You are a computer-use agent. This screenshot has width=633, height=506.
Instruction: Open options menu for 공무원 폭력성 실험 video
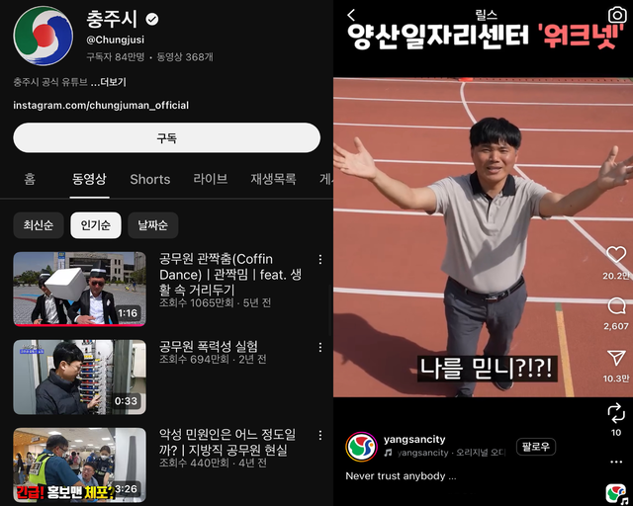(319, 347)
